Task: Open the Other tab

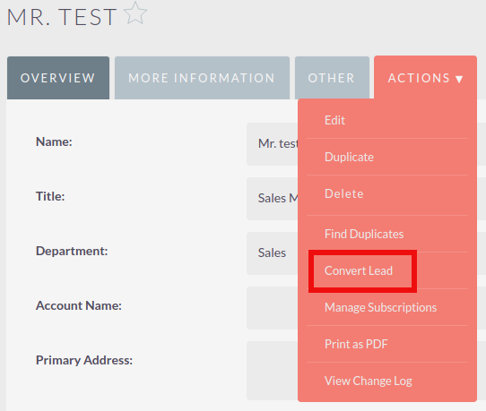Action: pos(332,78)
